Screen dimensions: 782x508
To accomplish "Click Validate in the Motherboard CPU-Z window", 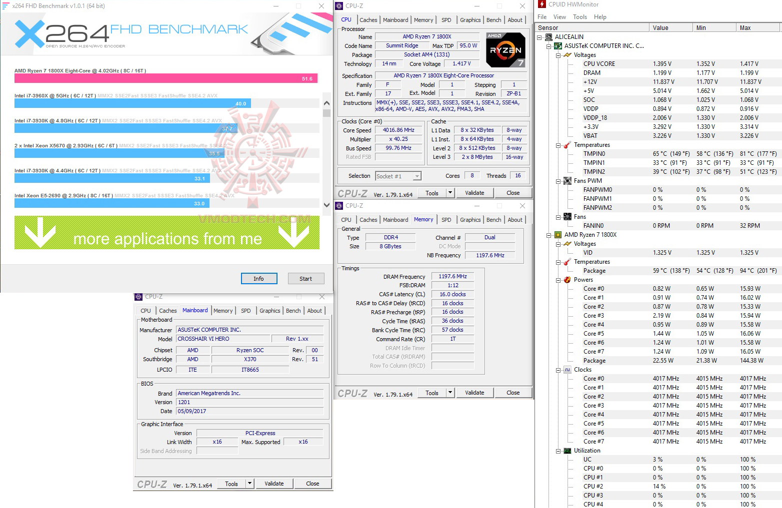I will point(274,484).
